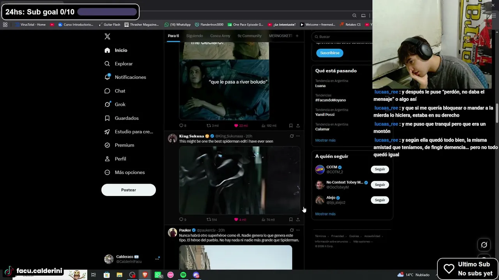Viewport: 499px width, 280px height.
Task: Go to Perfil in the sidebar
Action: pyautogui.click(x=115, y=159)
